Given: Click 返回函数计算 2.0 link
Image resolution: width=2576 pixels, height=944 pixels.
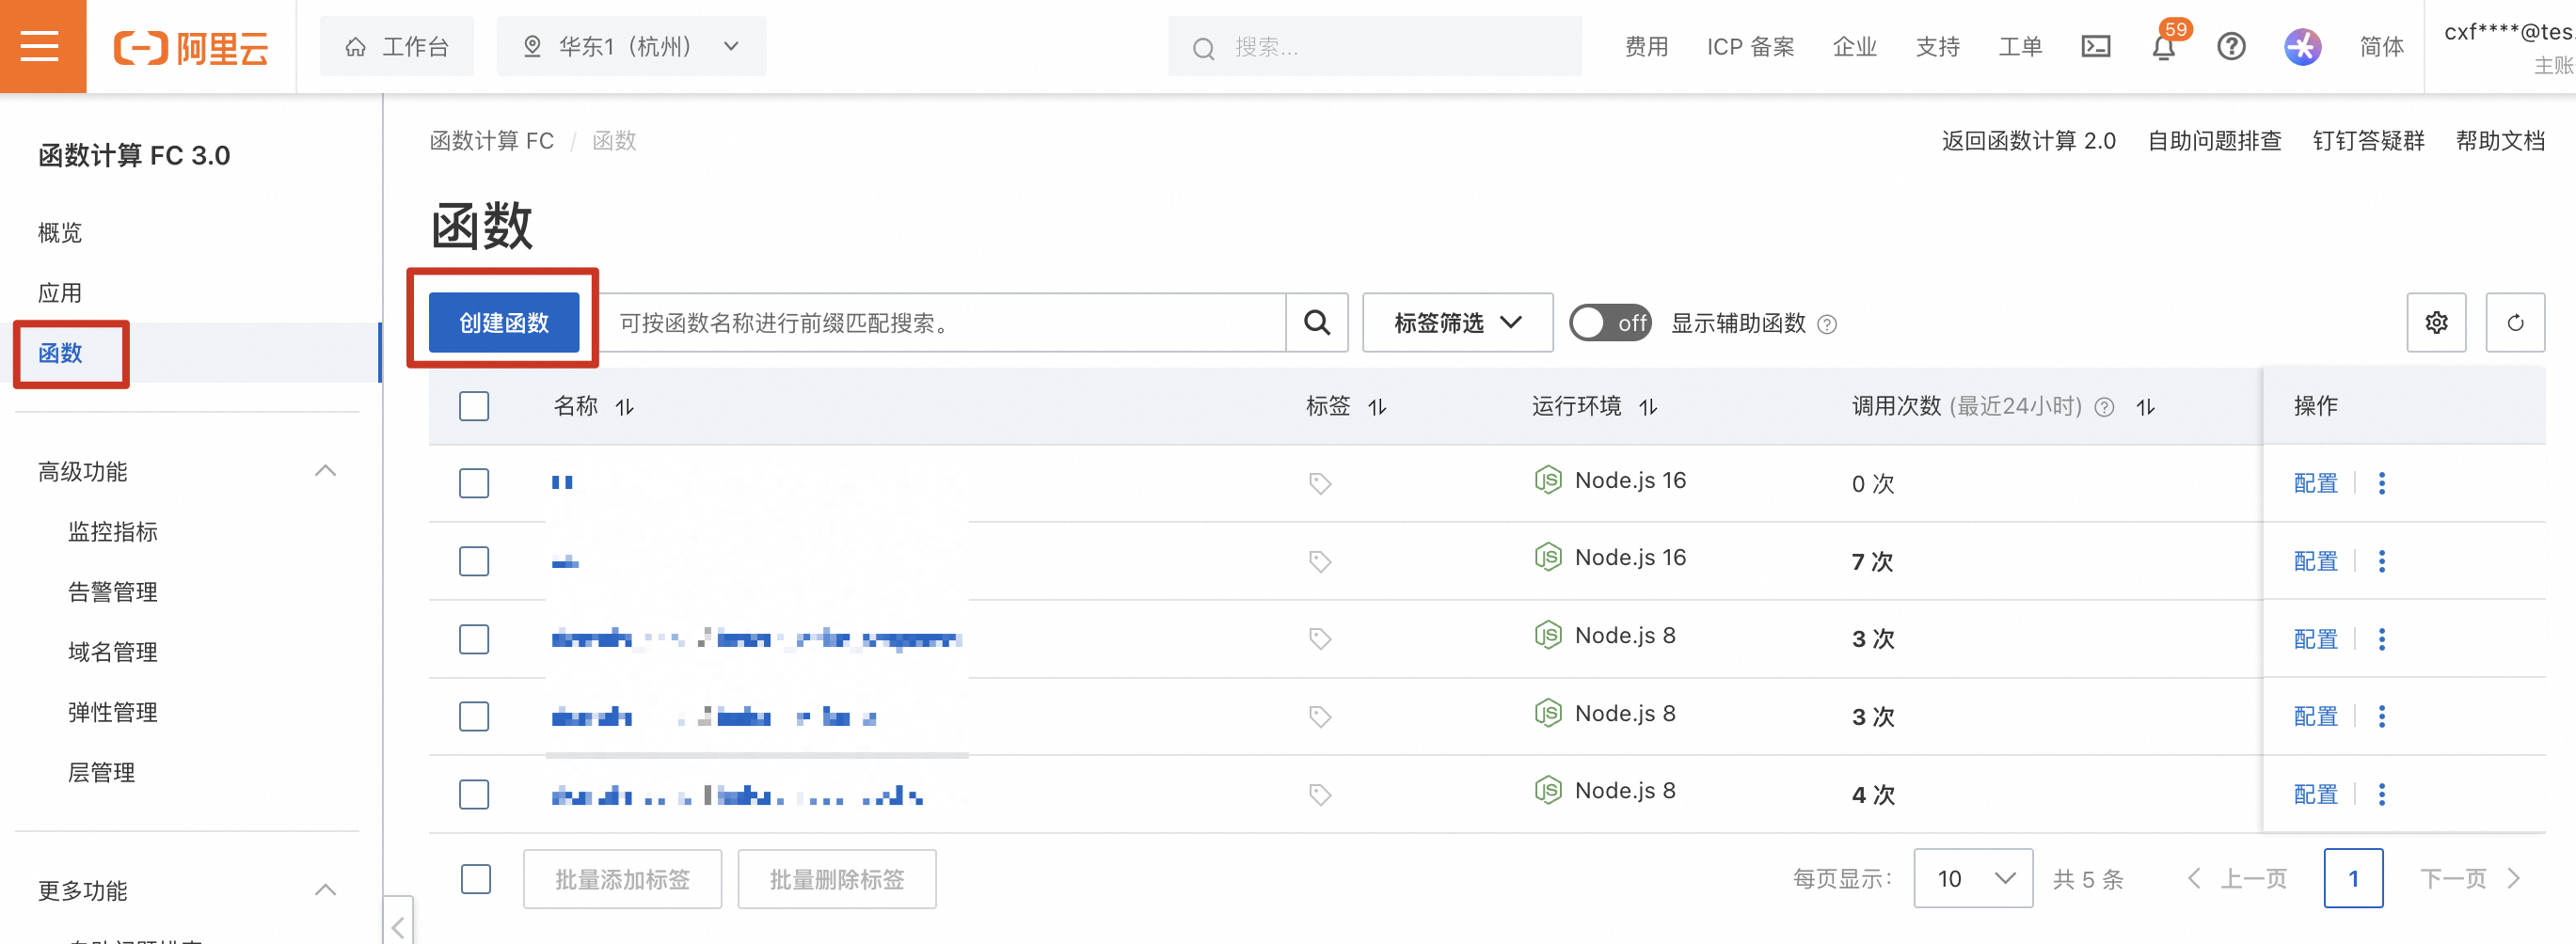Looking at the screenshot, I should (2028, 141).
